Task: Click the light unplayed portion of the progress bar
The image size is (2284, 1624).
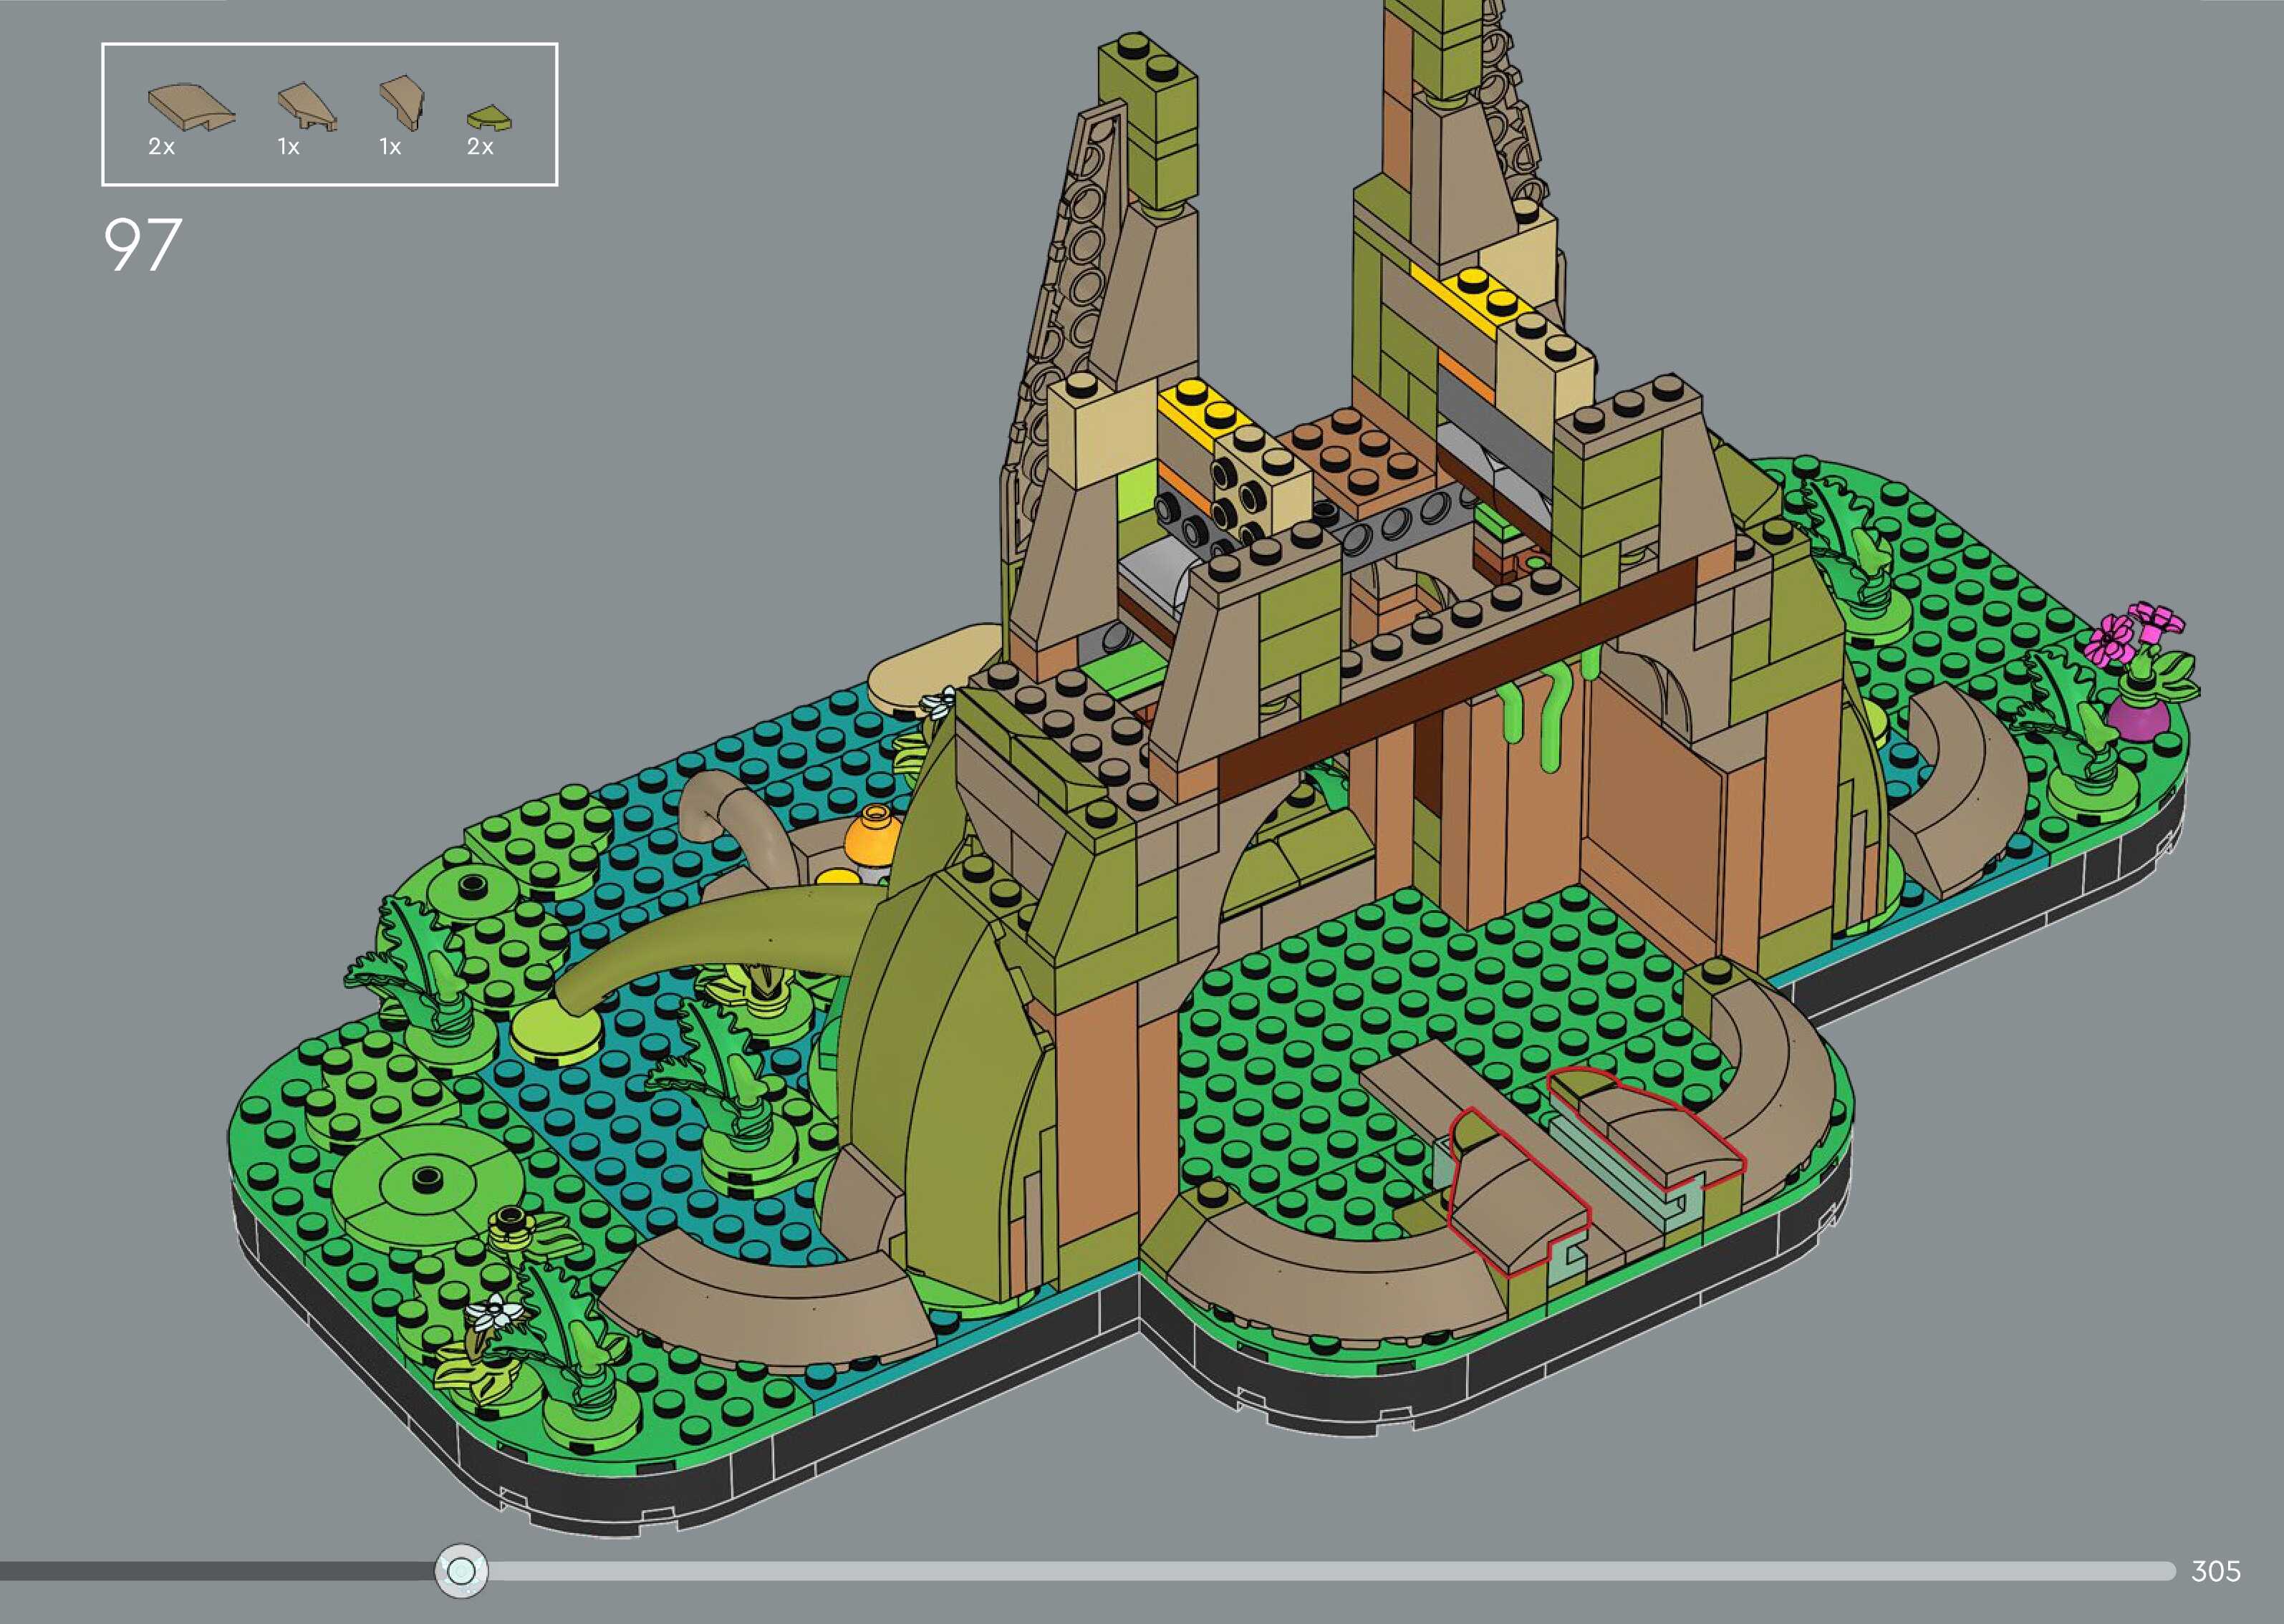Action: (1300, 1571)
